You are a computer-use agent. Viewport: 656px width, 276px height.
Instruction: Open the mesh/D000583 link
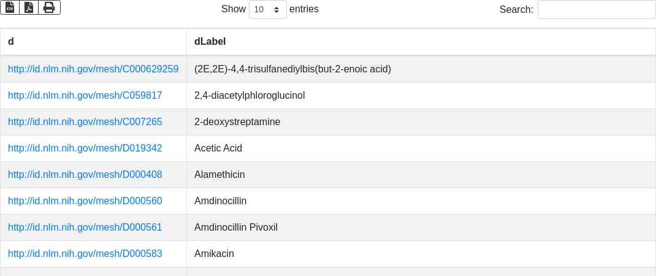(85, 254)
